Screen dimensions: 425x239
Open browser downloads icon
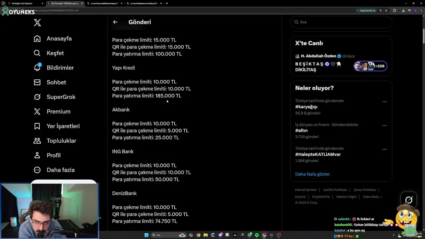pyautogui.click(x=403, y=10)
